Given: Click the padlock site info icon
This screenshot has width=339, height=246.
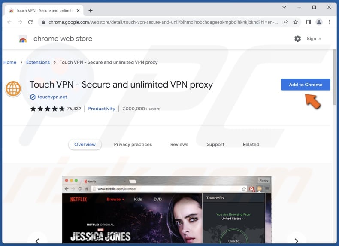Looking at the screenshot, I should pos(43,22).
